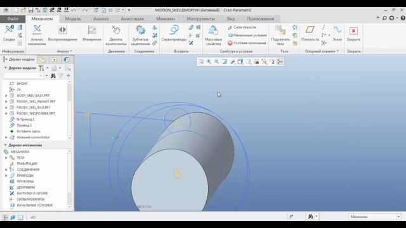Screen dimensions: 406x228
Task: Switch to the Аннотации tab
Action: (x=133, y=19)
